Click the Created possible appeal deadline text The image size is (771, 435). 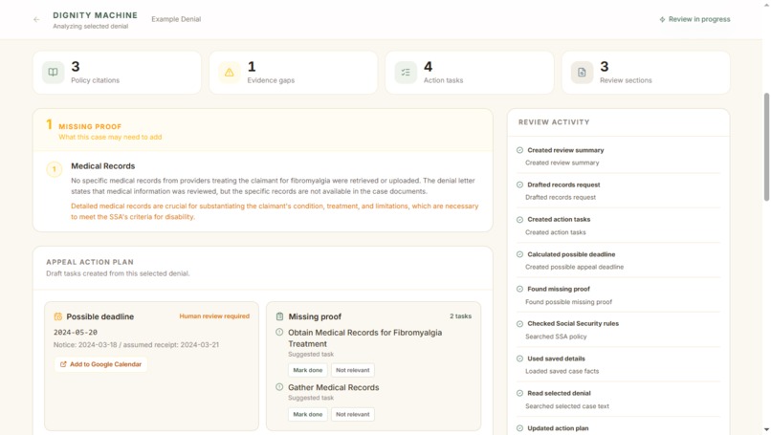point(574,267)
